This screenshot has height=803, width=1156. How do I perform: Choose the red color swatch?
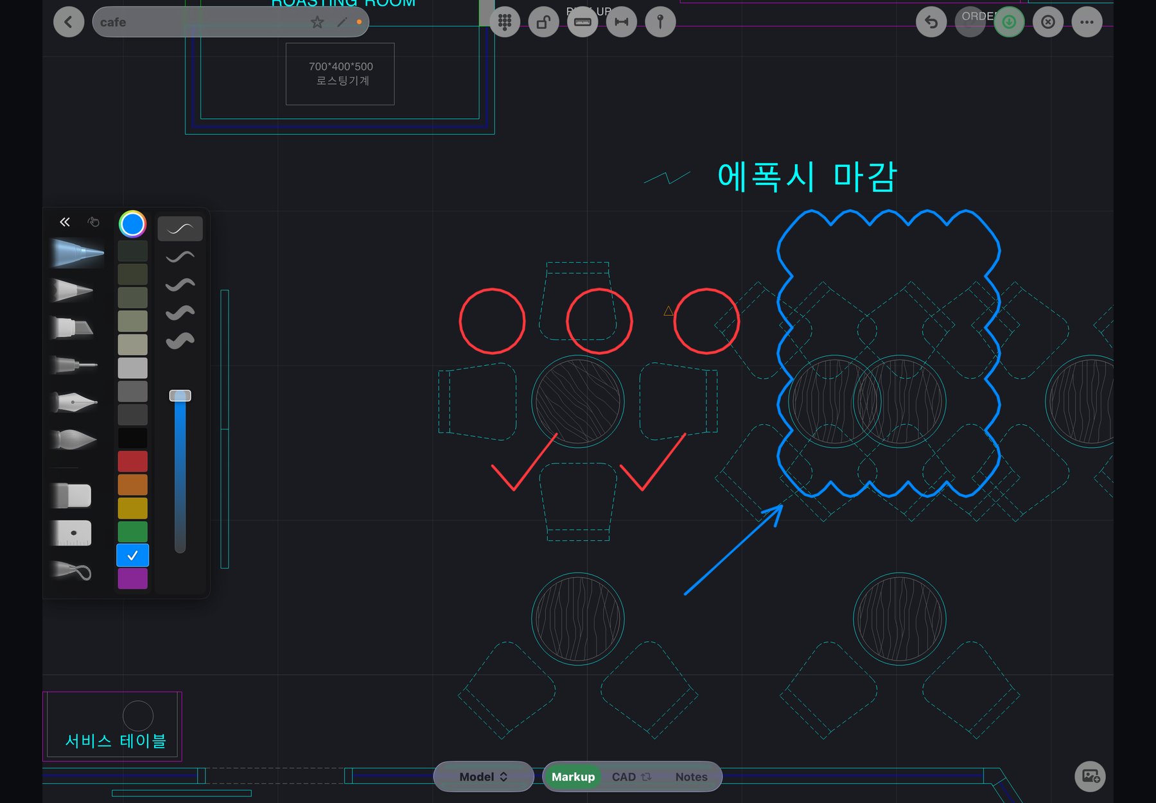[x=132, y=462]
